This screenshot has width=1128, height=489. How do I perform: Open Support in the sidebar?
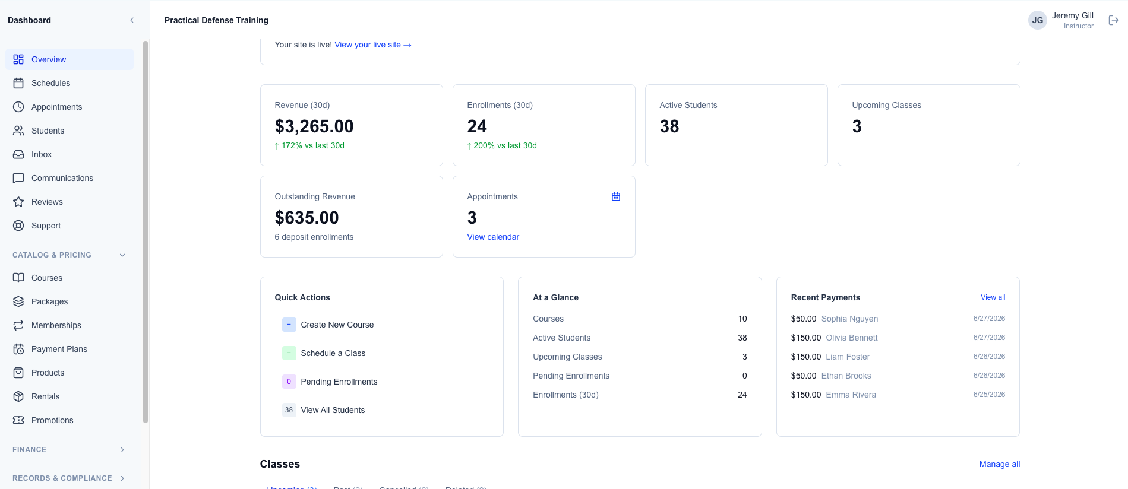[x=69, y=226]
